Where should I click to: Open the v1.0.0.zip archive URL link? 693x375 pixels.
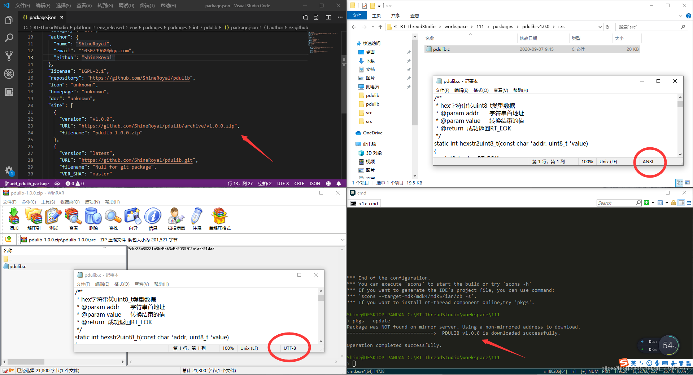(x=158, y=126)
